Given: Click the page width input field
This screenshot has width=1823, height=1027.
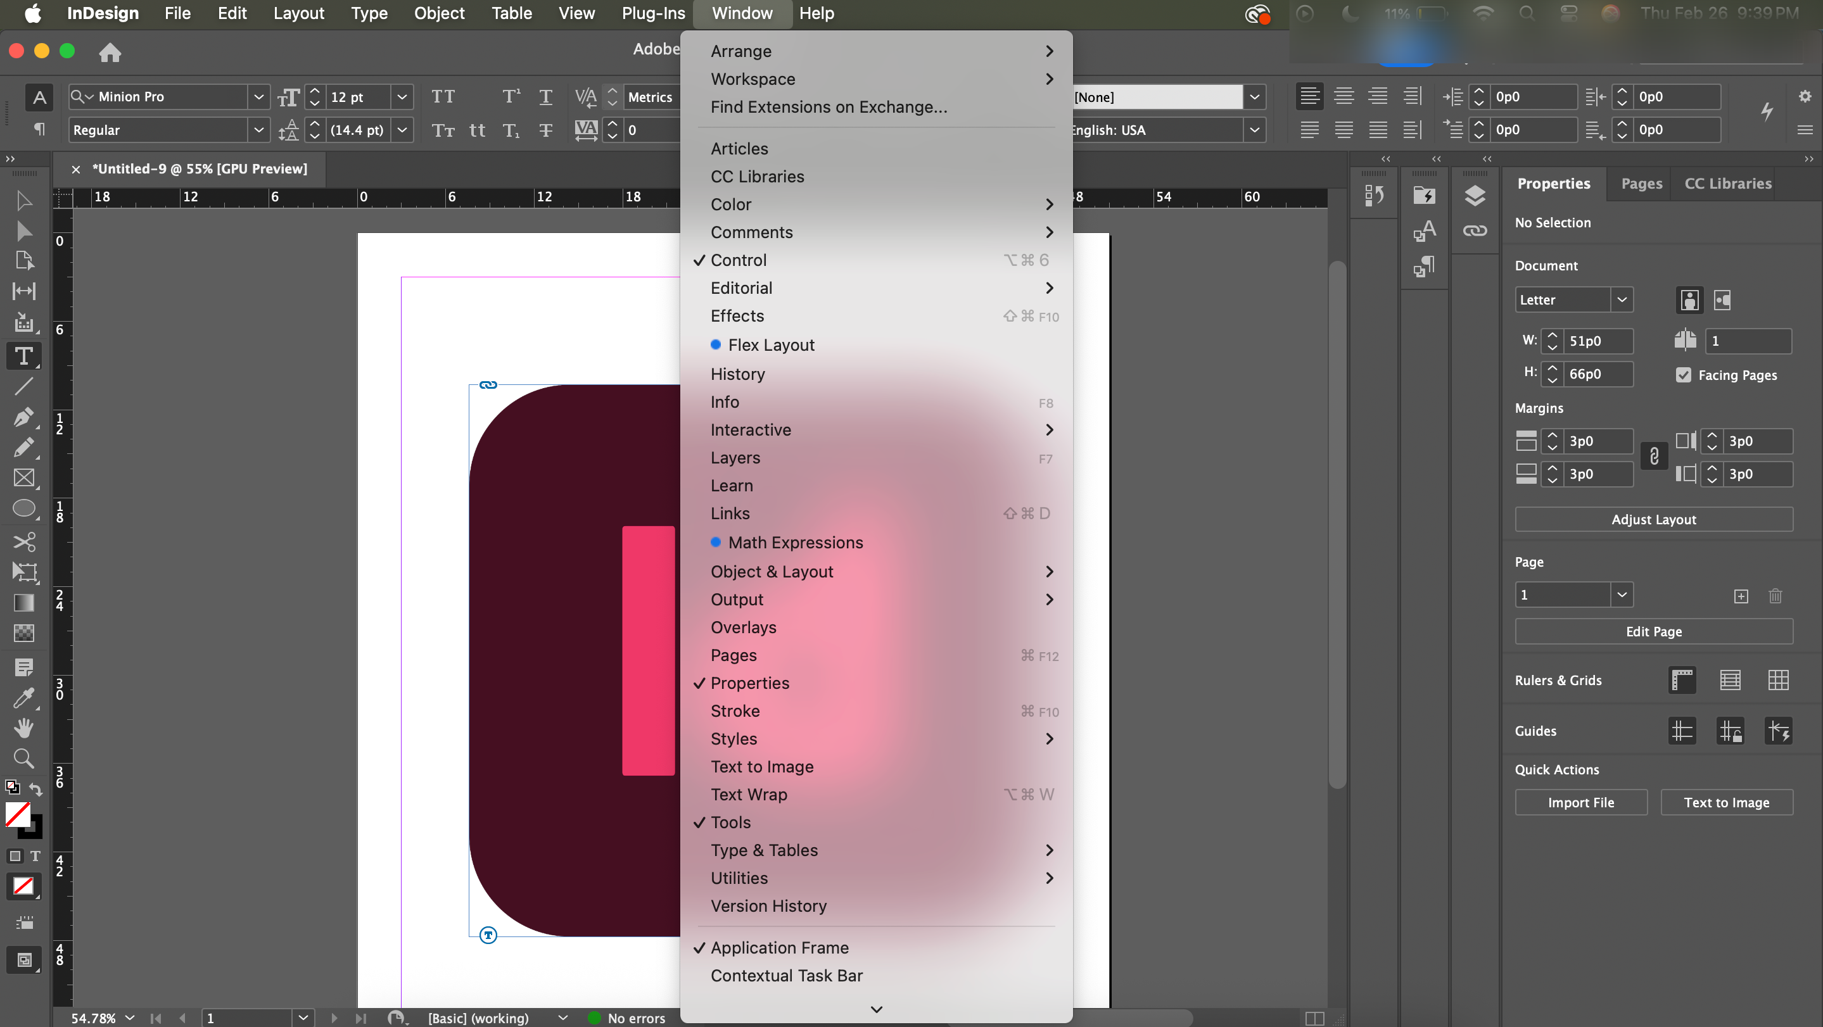Looking at the screenshot, I should [x=1599, y=341].
